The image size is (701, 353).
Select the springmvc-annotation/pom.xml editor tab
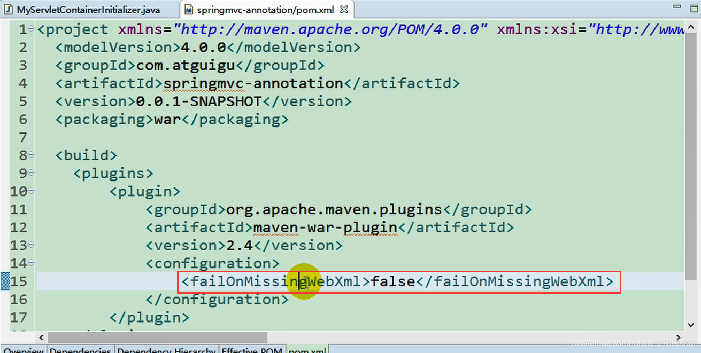point(265,10)
